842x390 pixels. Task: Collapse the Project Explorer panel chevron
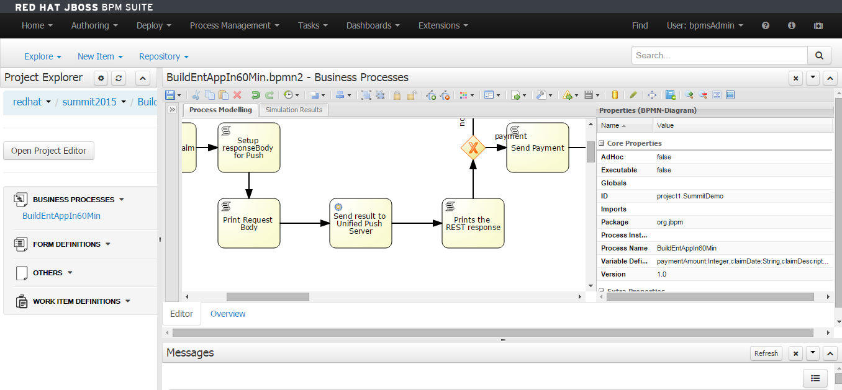pyautogui.click(x=142, y=78)
